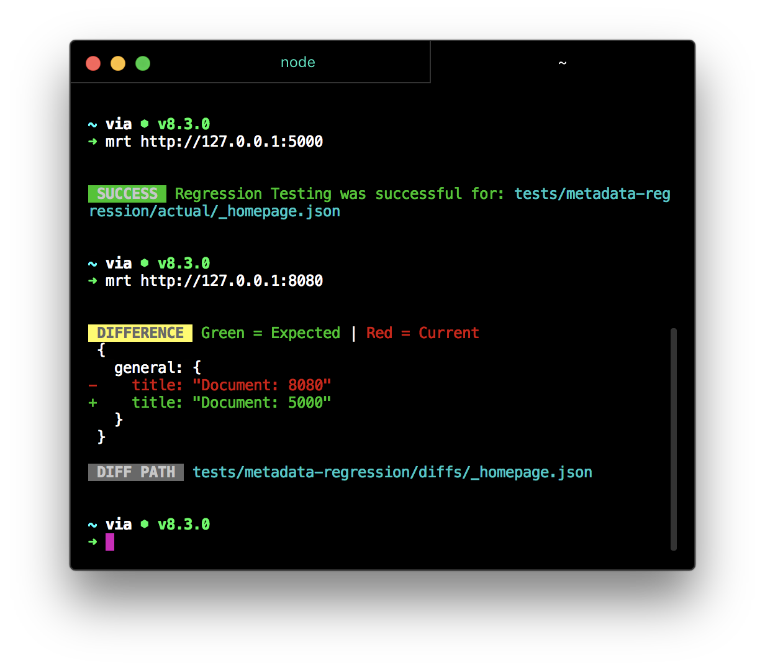Click the magenta cursor at the prompt

[x=110, y=542]
